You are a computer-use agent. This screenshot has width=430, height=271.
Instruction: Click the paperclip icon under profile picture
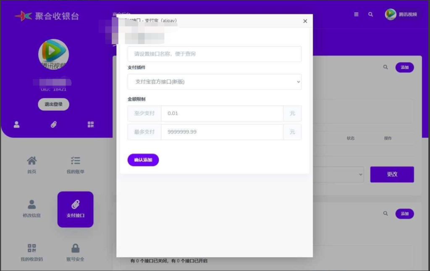click(53, 124)
